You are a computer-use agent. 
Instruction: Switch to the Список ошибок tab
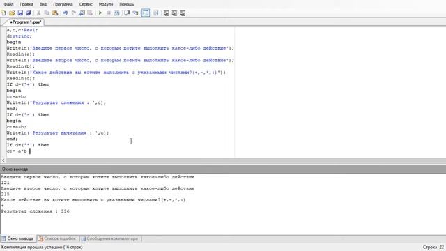pos(57,238)
